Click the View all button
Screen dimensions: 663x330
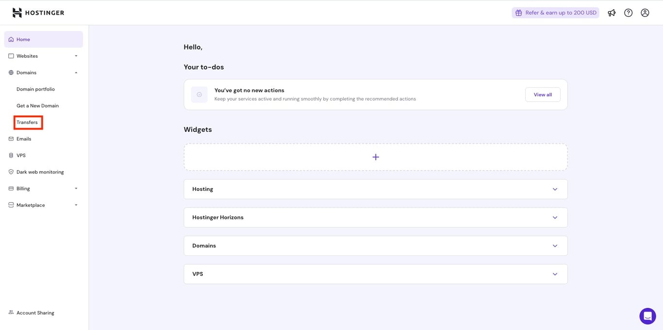[542, 94]
